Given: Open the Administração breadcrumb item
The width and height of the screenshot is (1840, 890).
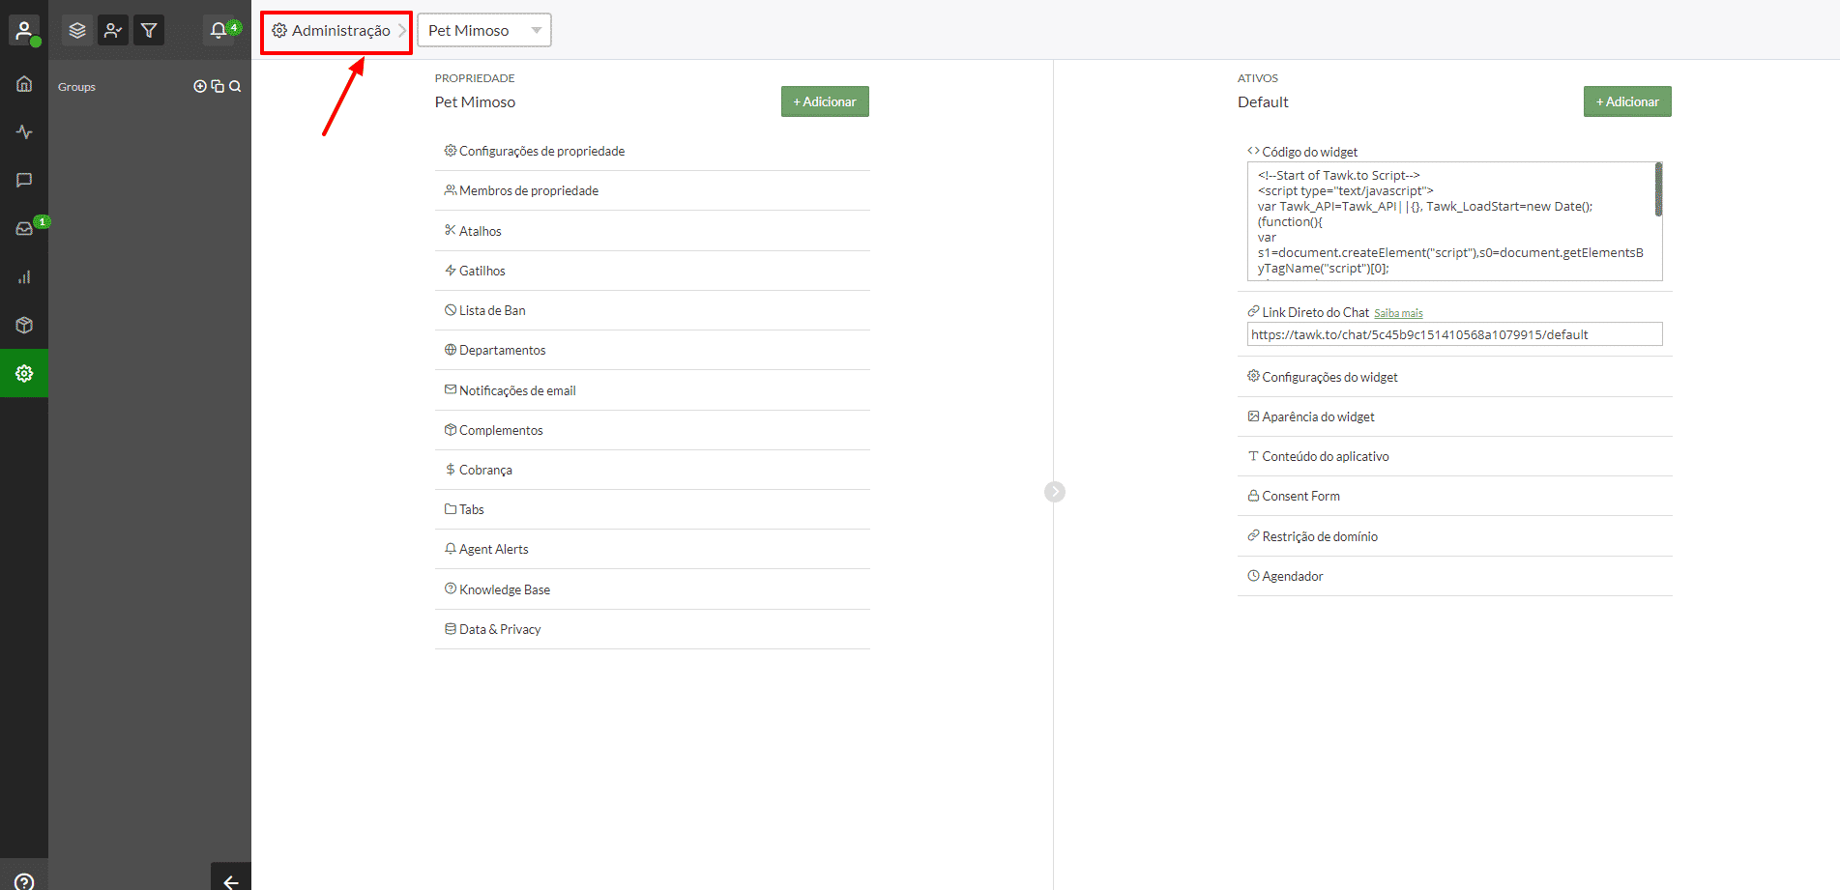Looking at the screenshot, I should pyautogui.click(x=336, y=30).
